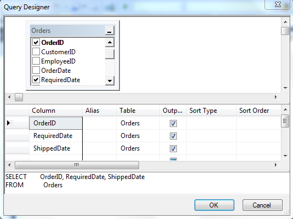Click grid pane vertical scrollbar thumb
The width and height of the screenshot is (293, 219).
[x=285, y=121]
